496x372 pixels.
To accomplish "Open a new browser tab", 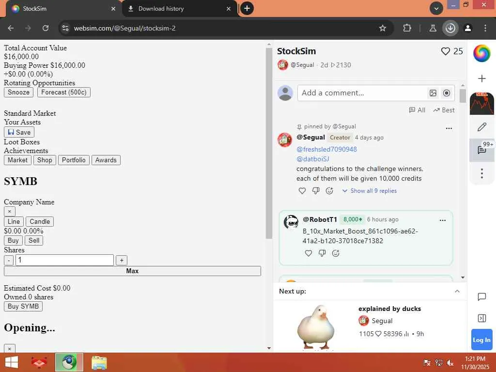I will (247, 8).
